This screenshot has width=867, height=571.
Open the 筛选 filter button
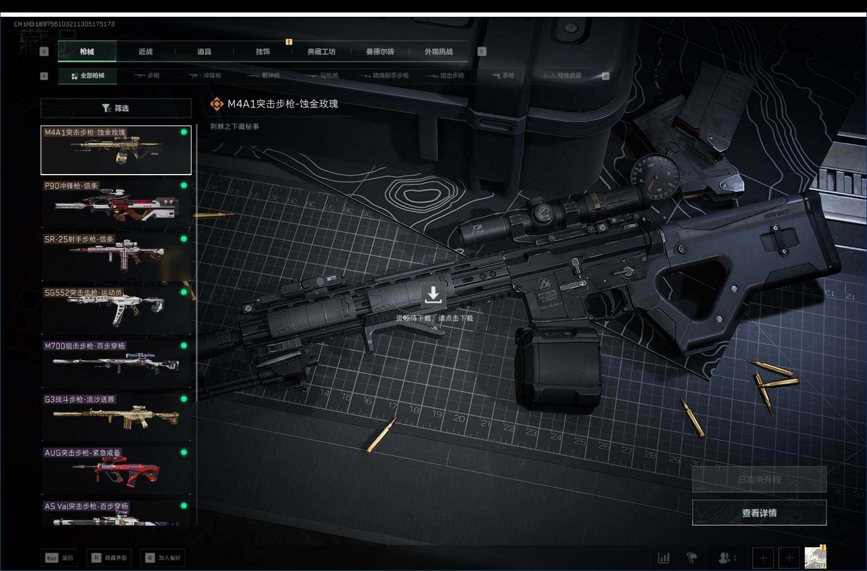point(116,108)
